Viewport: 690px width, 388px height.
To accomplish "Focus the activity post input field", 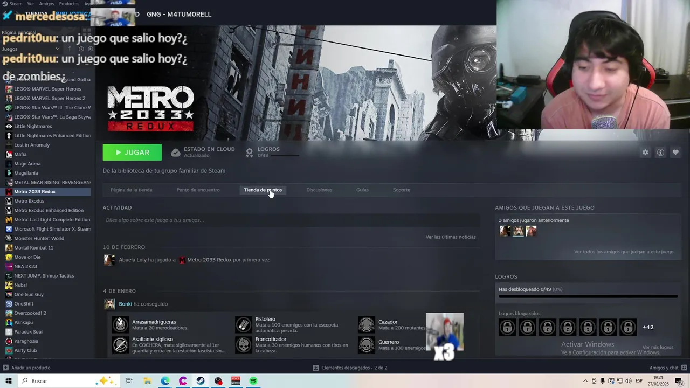I will tap(291, 220).
